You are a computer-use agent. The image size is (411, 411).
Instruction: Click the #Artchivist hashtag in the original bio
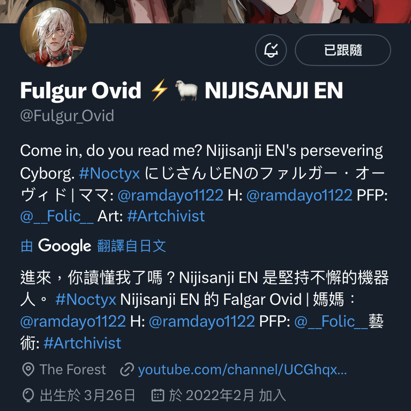tap(166, 216)
